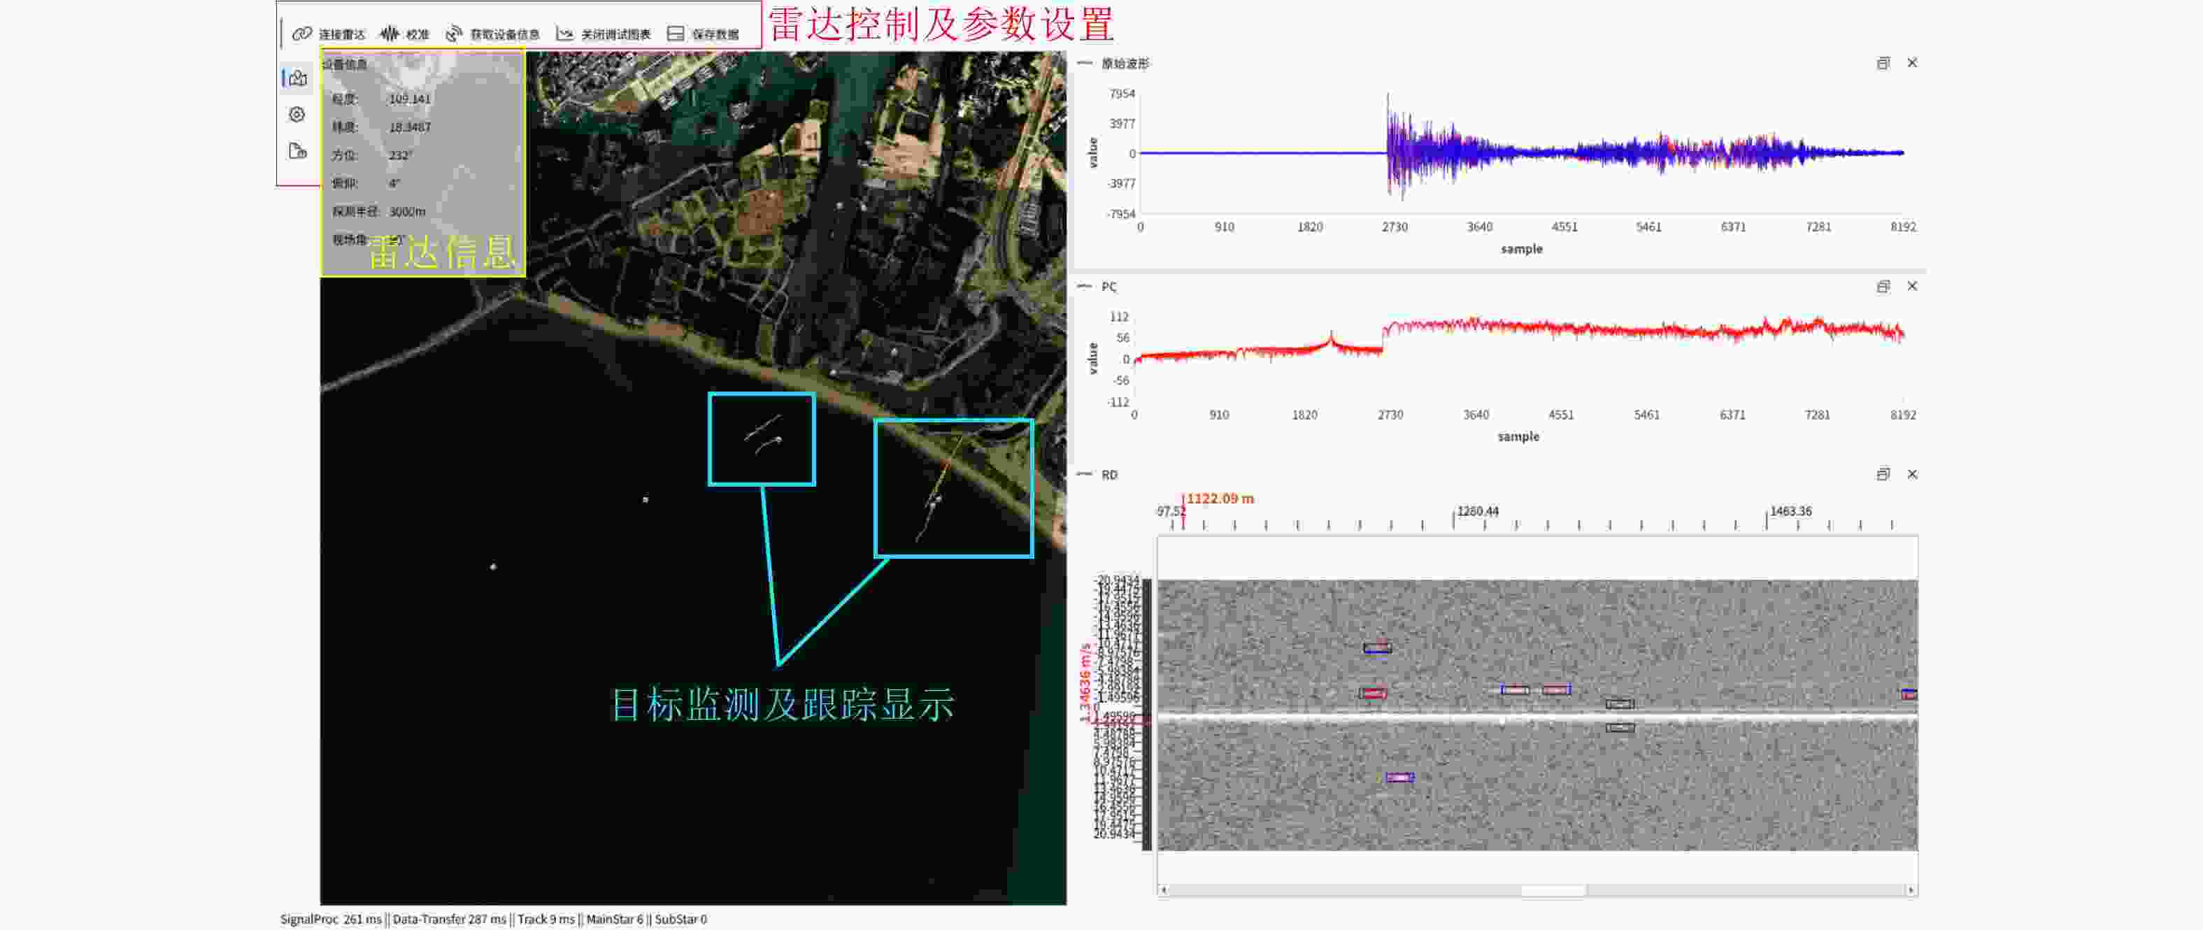The width and height of the screenshot is (2203, 930).
Task: Click right arrow of RD scrollbar
Action: click(1911, 890)
